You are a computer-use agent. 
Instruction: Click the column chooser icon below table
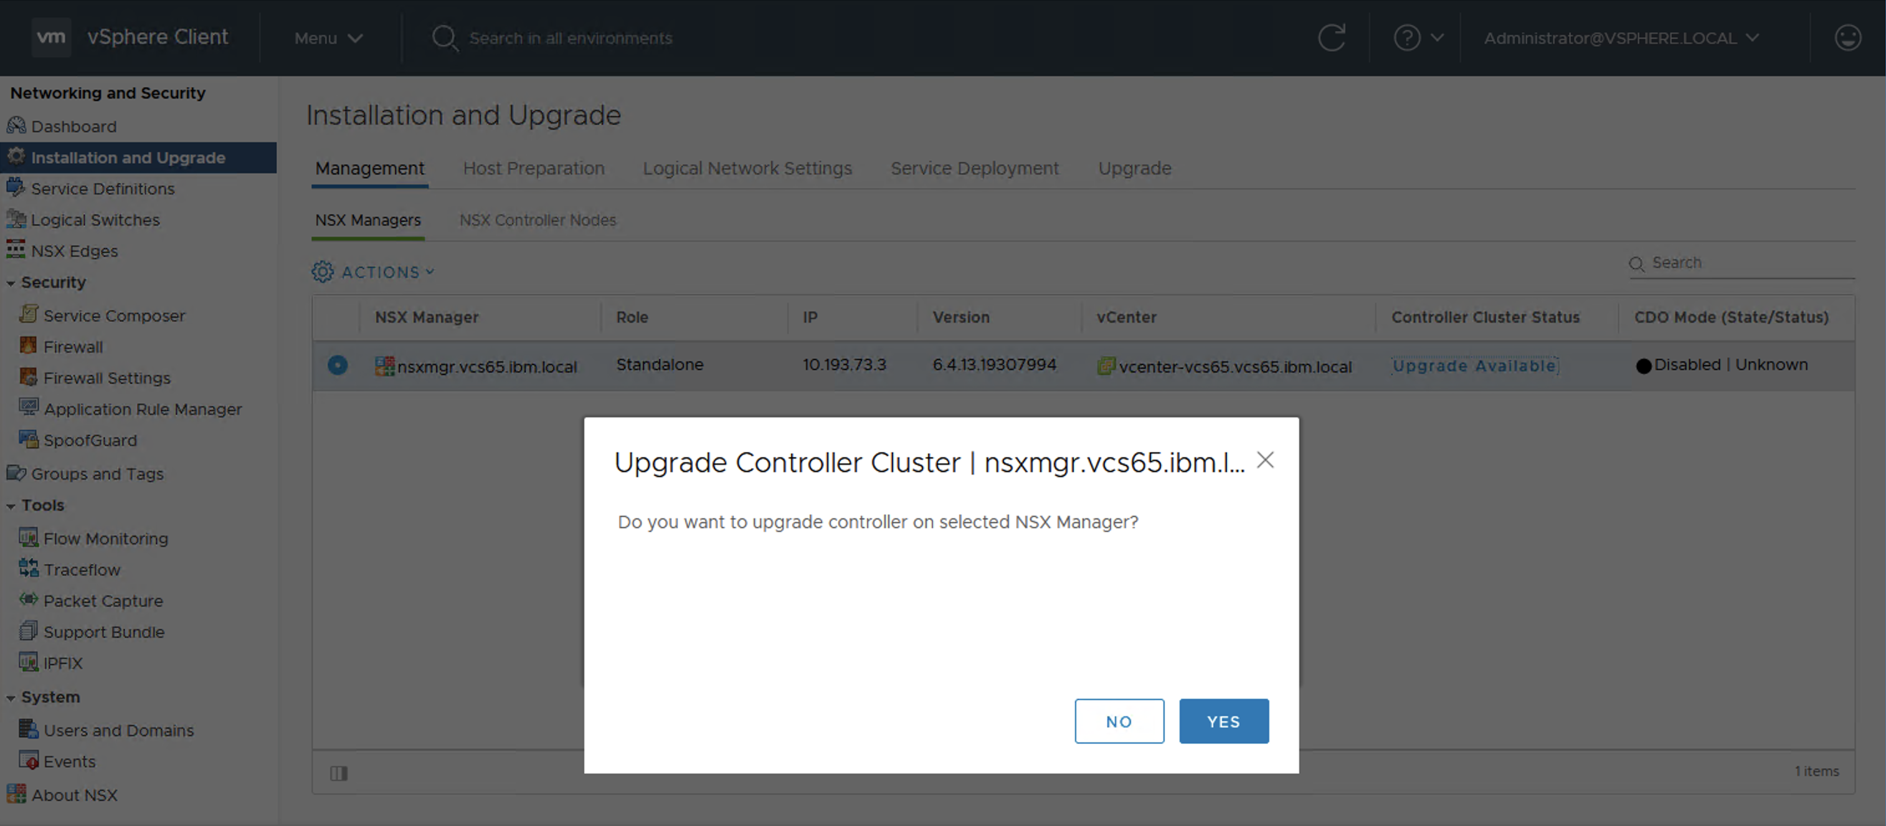338,773
